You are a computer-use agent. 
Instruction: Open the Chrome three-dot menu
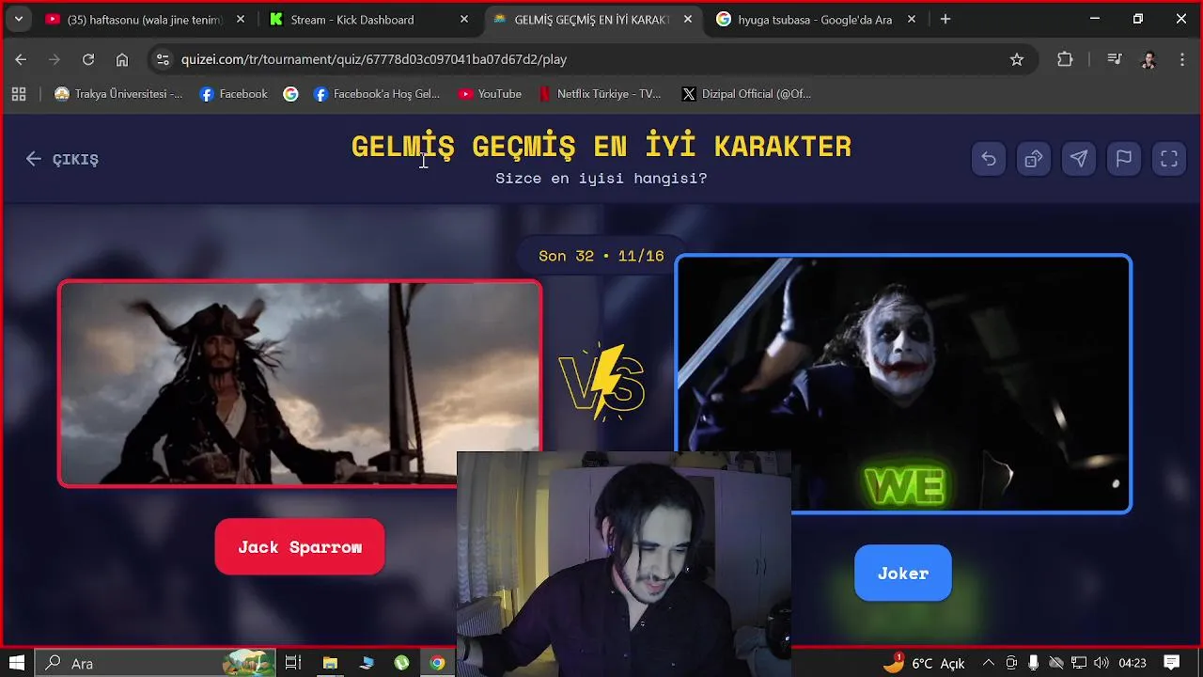1182,59
